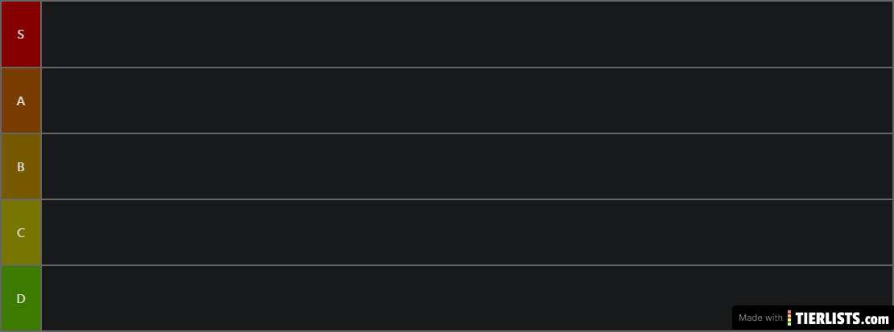The width and height of the screenshot is (894, 332).
Task: Click inside the empty C tier row
Action: 467,233
